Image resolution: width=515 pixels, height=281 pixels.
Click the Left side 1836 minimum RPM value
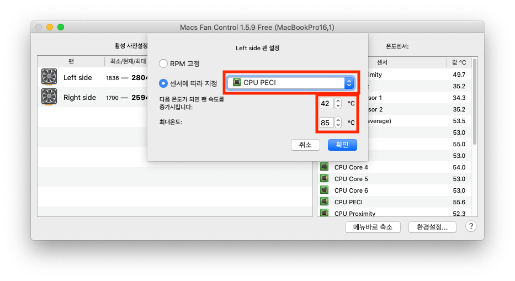point(112,78)
